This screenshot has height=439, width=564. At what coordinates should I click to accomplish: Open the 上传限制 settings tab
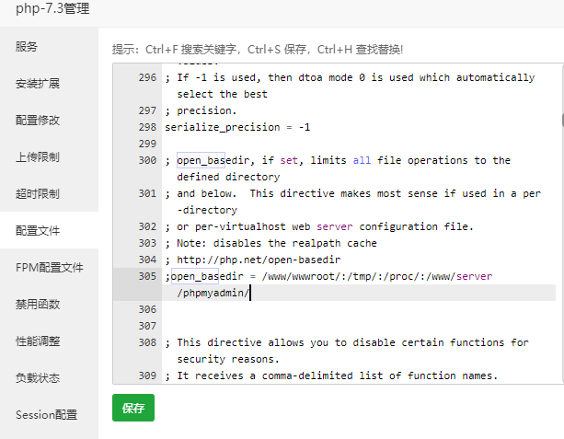pyautogui.click(x=49, y=156)
